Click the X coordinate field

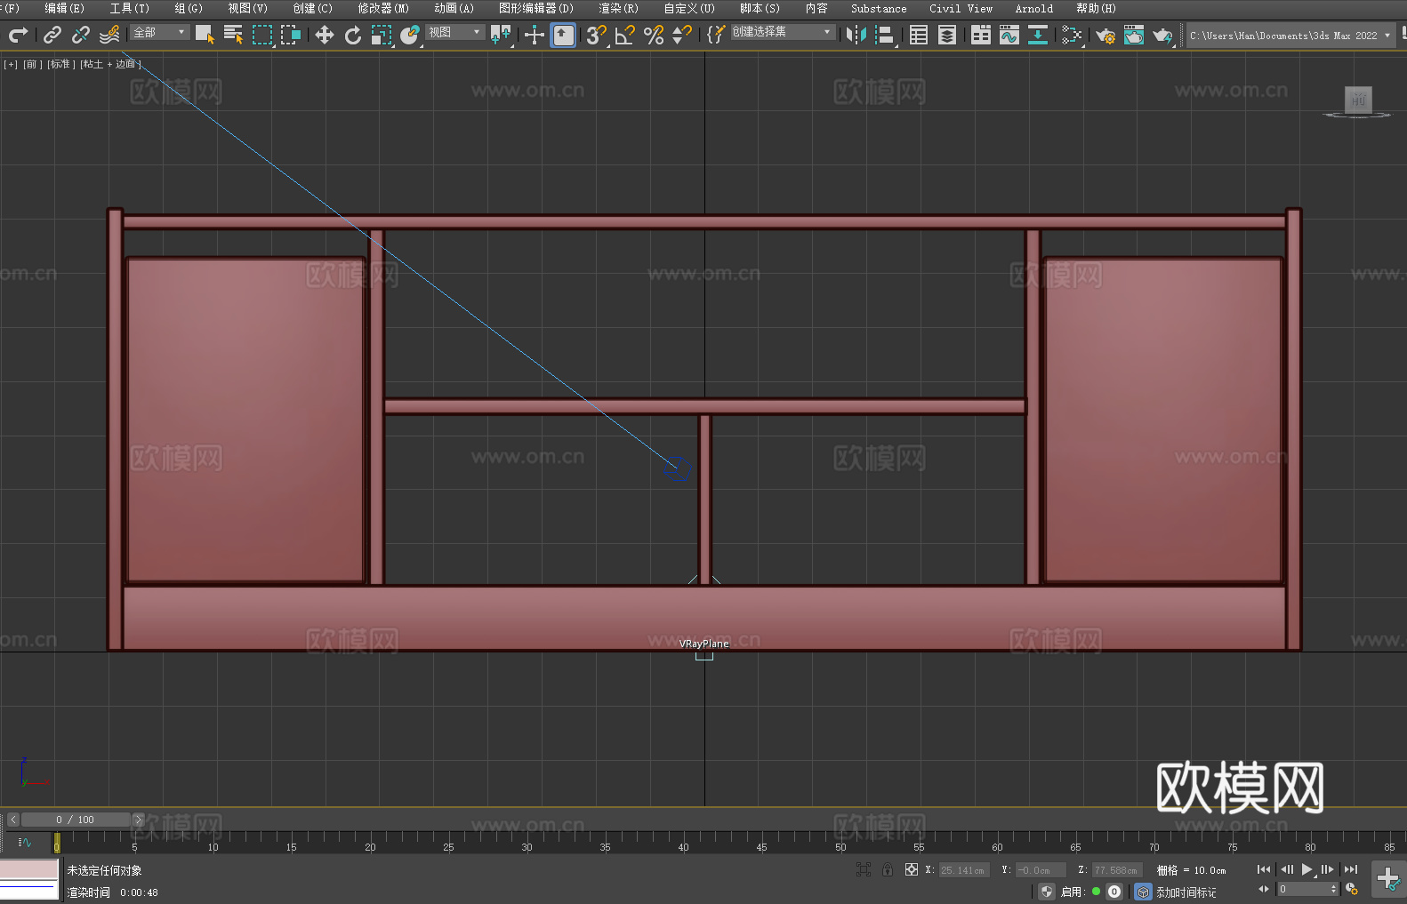pyautogui.click(x=963, y=870)
